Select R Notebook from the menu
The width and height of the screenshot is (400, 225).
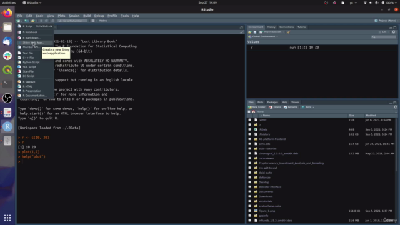point(35,32)
